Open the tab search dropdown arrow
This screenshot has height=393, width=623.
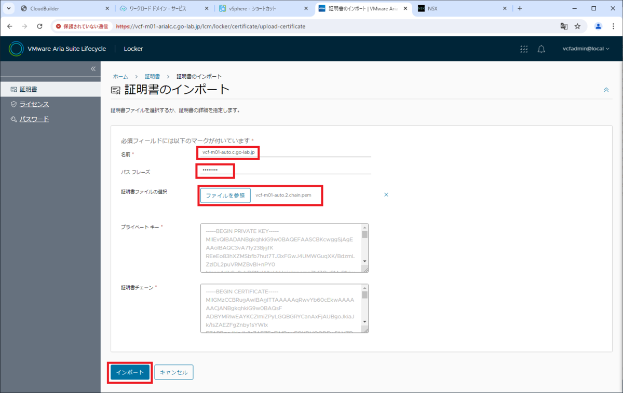[x=9, y=8]
